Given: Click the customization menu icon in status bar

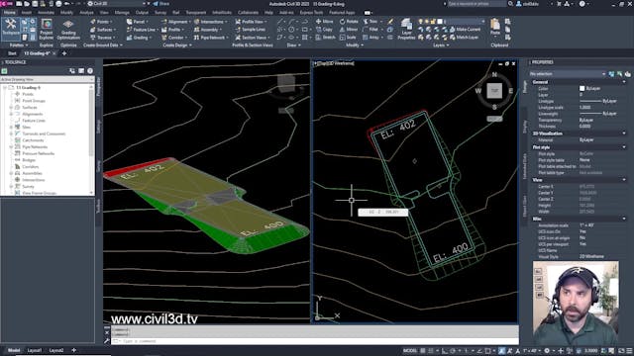Looking at the screenshot, I should [629, 351].
